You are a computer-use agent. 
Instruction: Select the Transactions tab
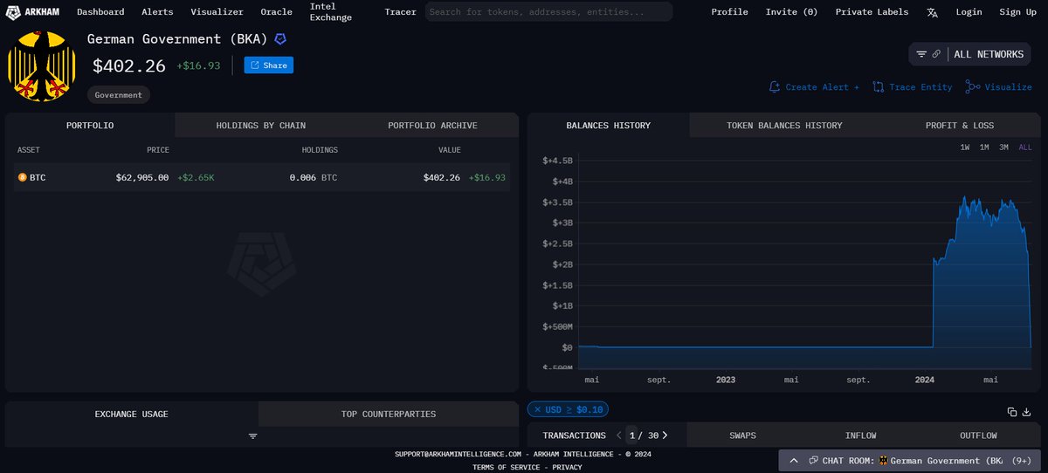pyautogui.click(x=574, y=435)
